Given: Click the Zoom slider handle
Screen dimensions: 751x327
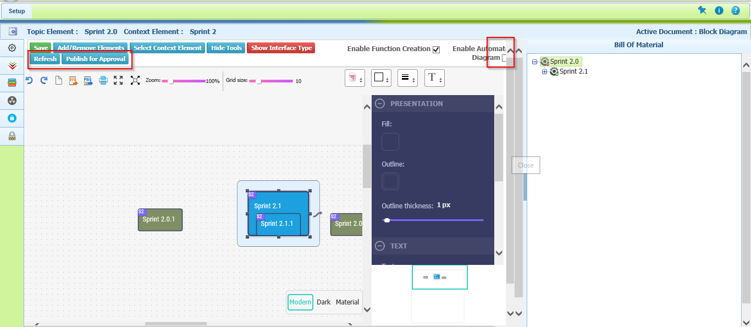Looking at the screenshot, I should click(x=170, y=81).
